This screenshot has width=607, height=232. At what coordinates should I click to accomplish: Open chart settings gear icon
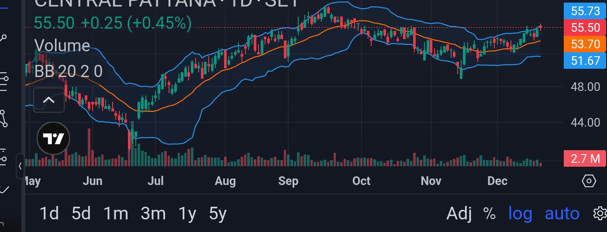(600, 213)
